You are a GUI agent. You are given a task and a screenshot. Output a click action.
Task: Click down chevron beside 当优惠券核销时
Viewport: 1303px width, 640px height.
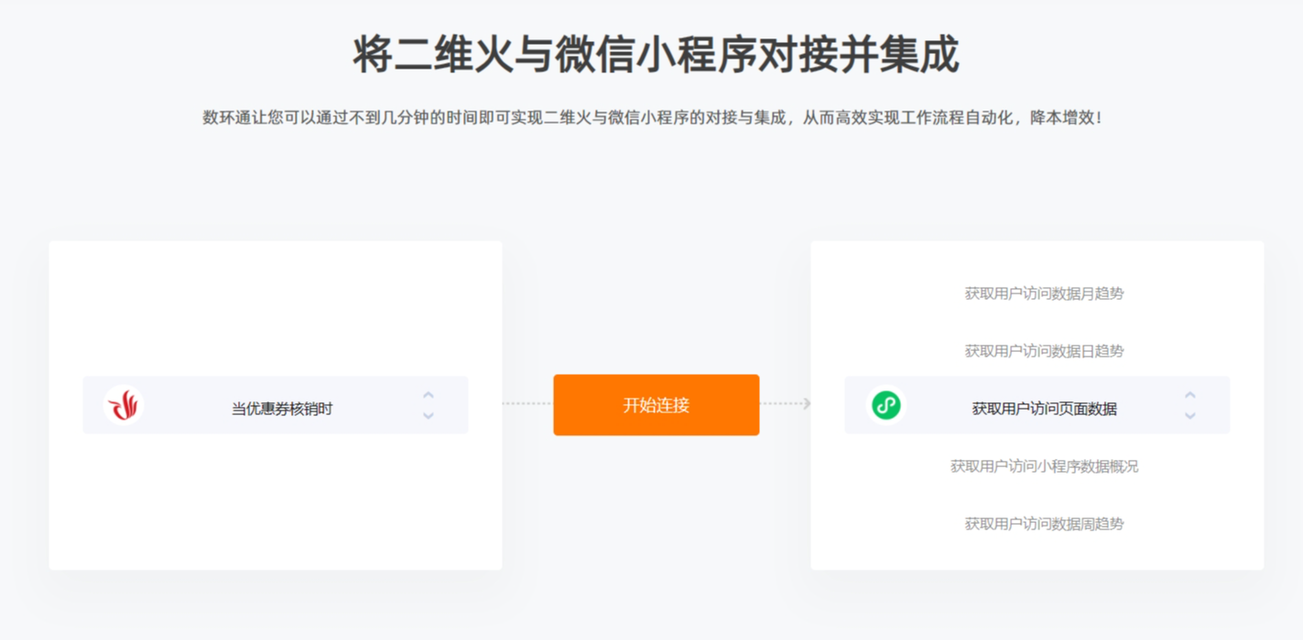(428, 415)
